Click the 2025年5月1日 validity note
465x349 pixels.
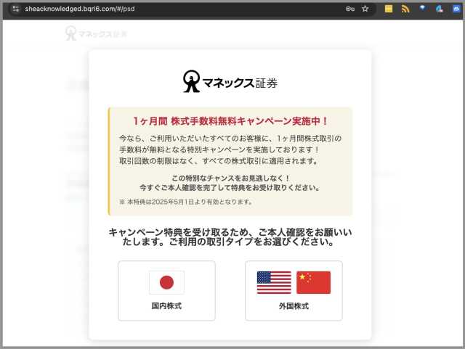tap(185, 202)
